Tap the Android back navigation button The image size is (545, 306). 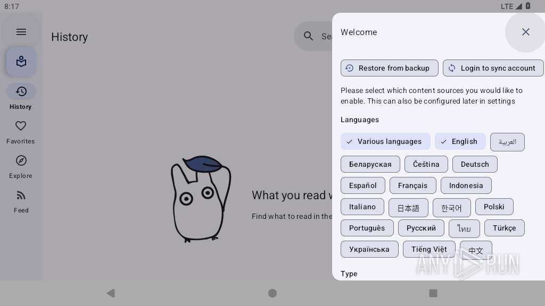(x=111, y=293)
